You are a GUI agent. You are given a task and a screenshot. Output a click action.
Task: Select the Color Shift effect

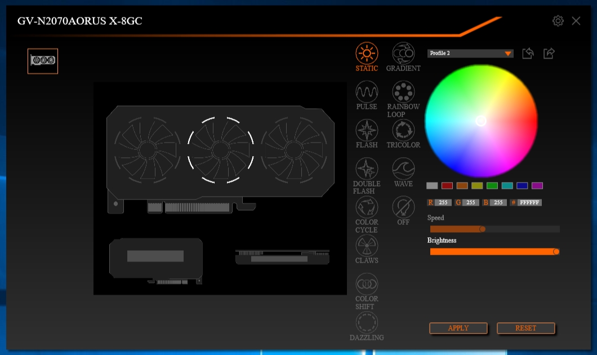(367, 291)
